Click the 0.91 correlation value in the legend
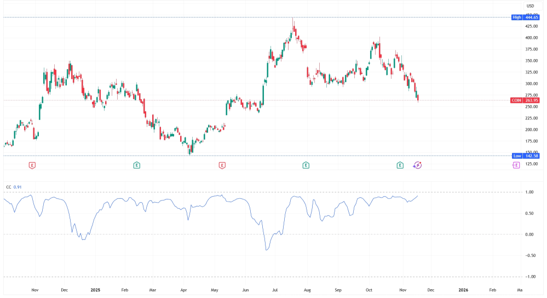Screen dimensions: 547x298 [17, 187]
